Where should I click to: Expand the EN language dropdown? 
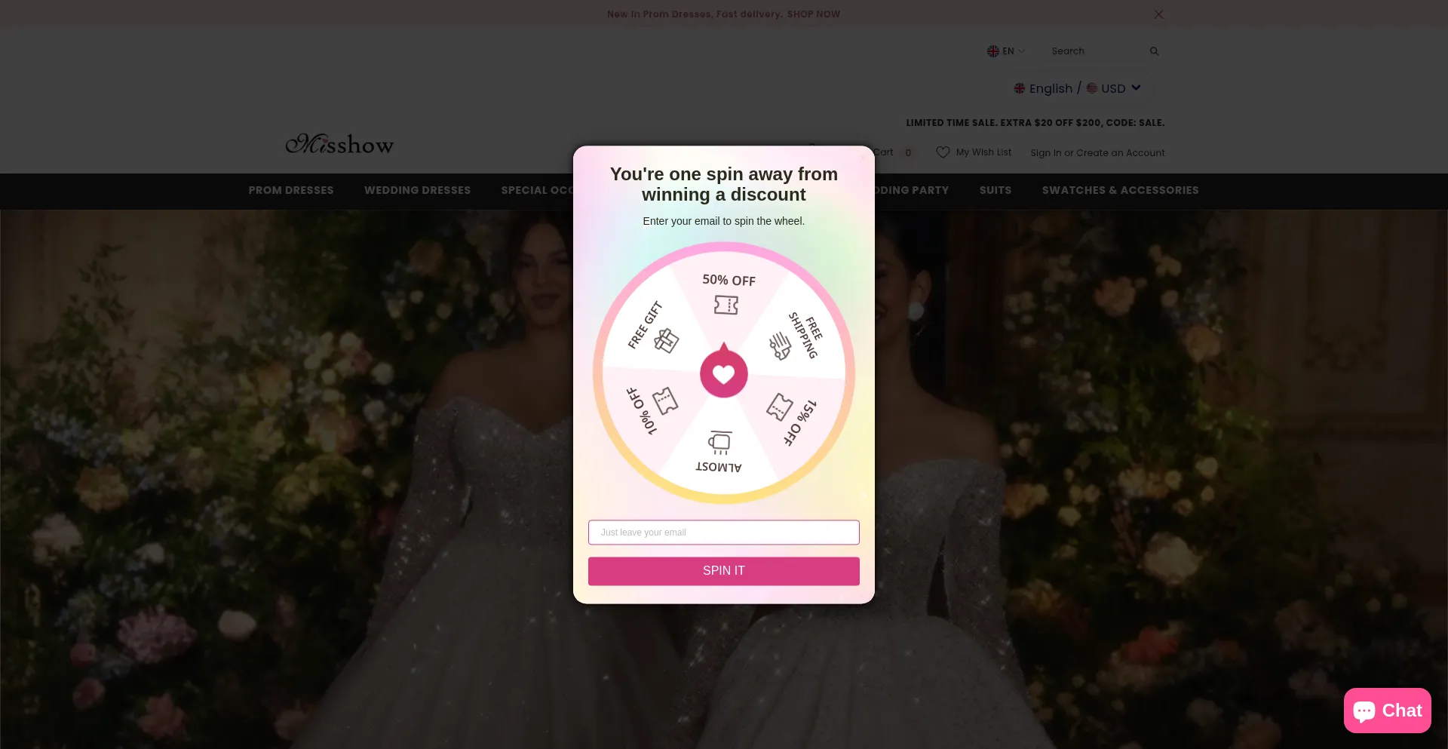point(1006,51)
